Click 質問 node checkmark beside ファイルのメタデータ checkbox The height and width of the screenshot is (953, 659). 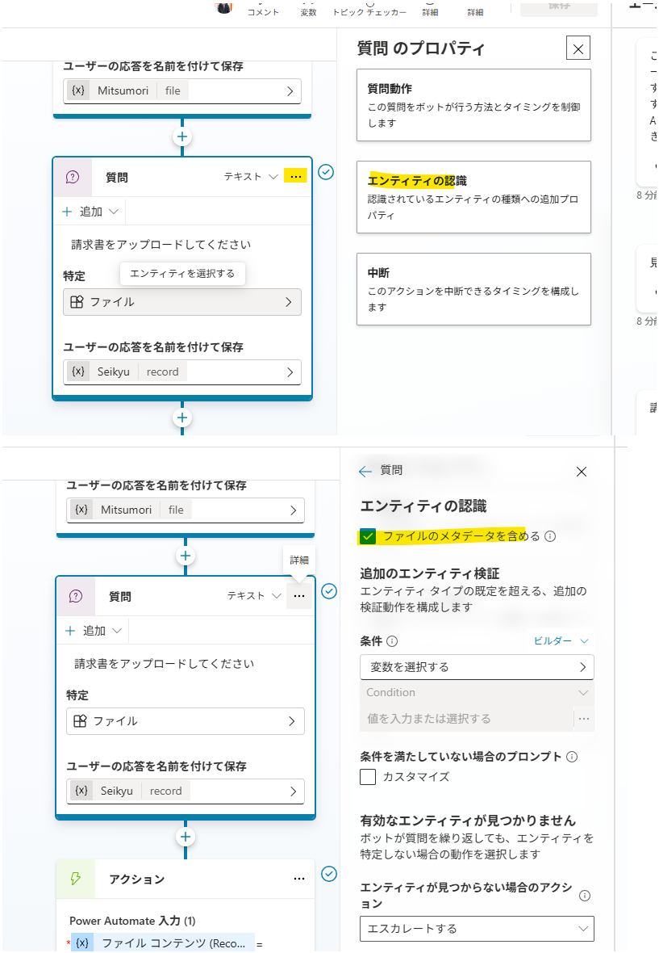329,590
